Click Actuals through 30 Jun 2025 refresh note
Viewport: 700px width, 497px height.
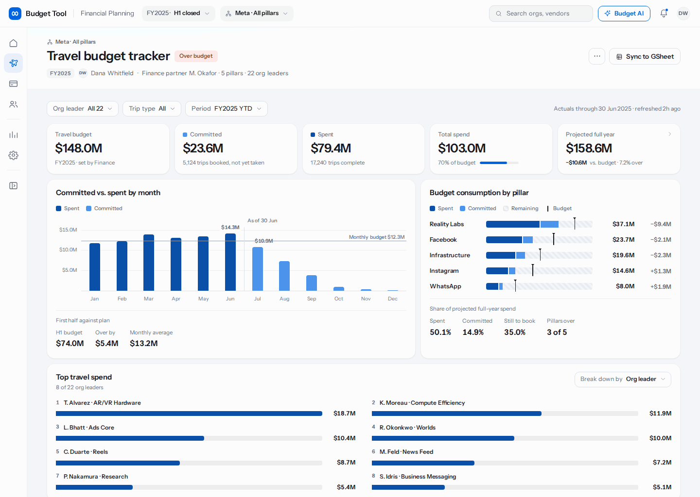pyautogui.click(x=617, y=109)
